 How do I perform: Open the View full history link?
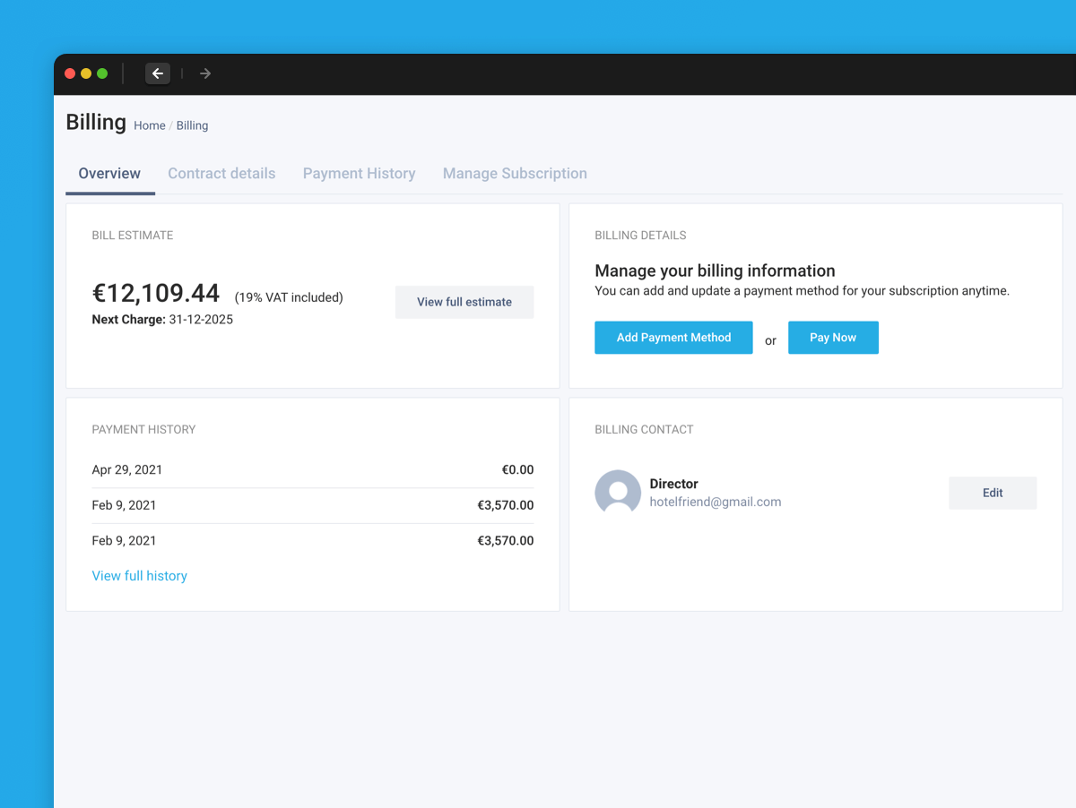(140, 576)
